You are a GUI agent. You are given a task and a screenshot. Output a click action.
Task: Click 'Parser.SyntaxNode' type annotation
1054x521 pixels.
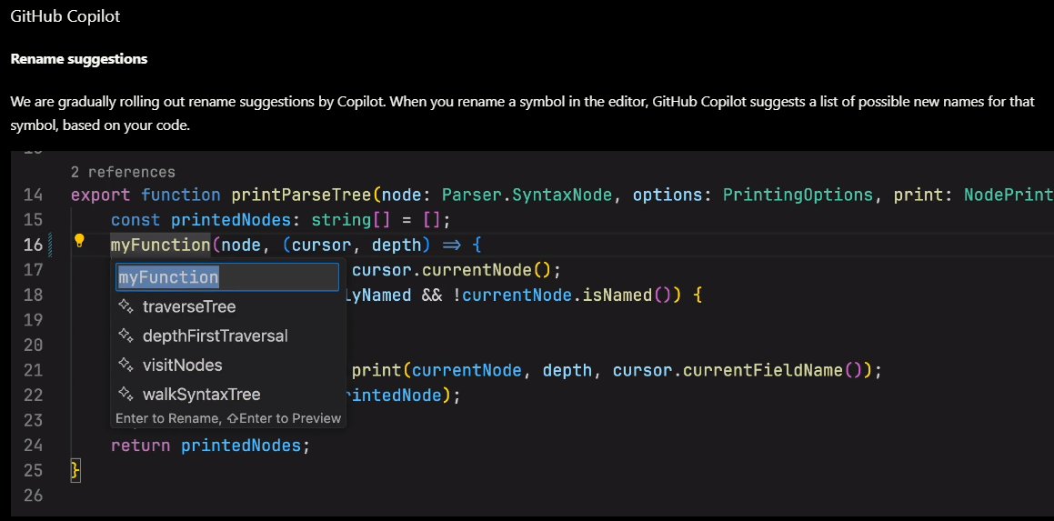527,195
